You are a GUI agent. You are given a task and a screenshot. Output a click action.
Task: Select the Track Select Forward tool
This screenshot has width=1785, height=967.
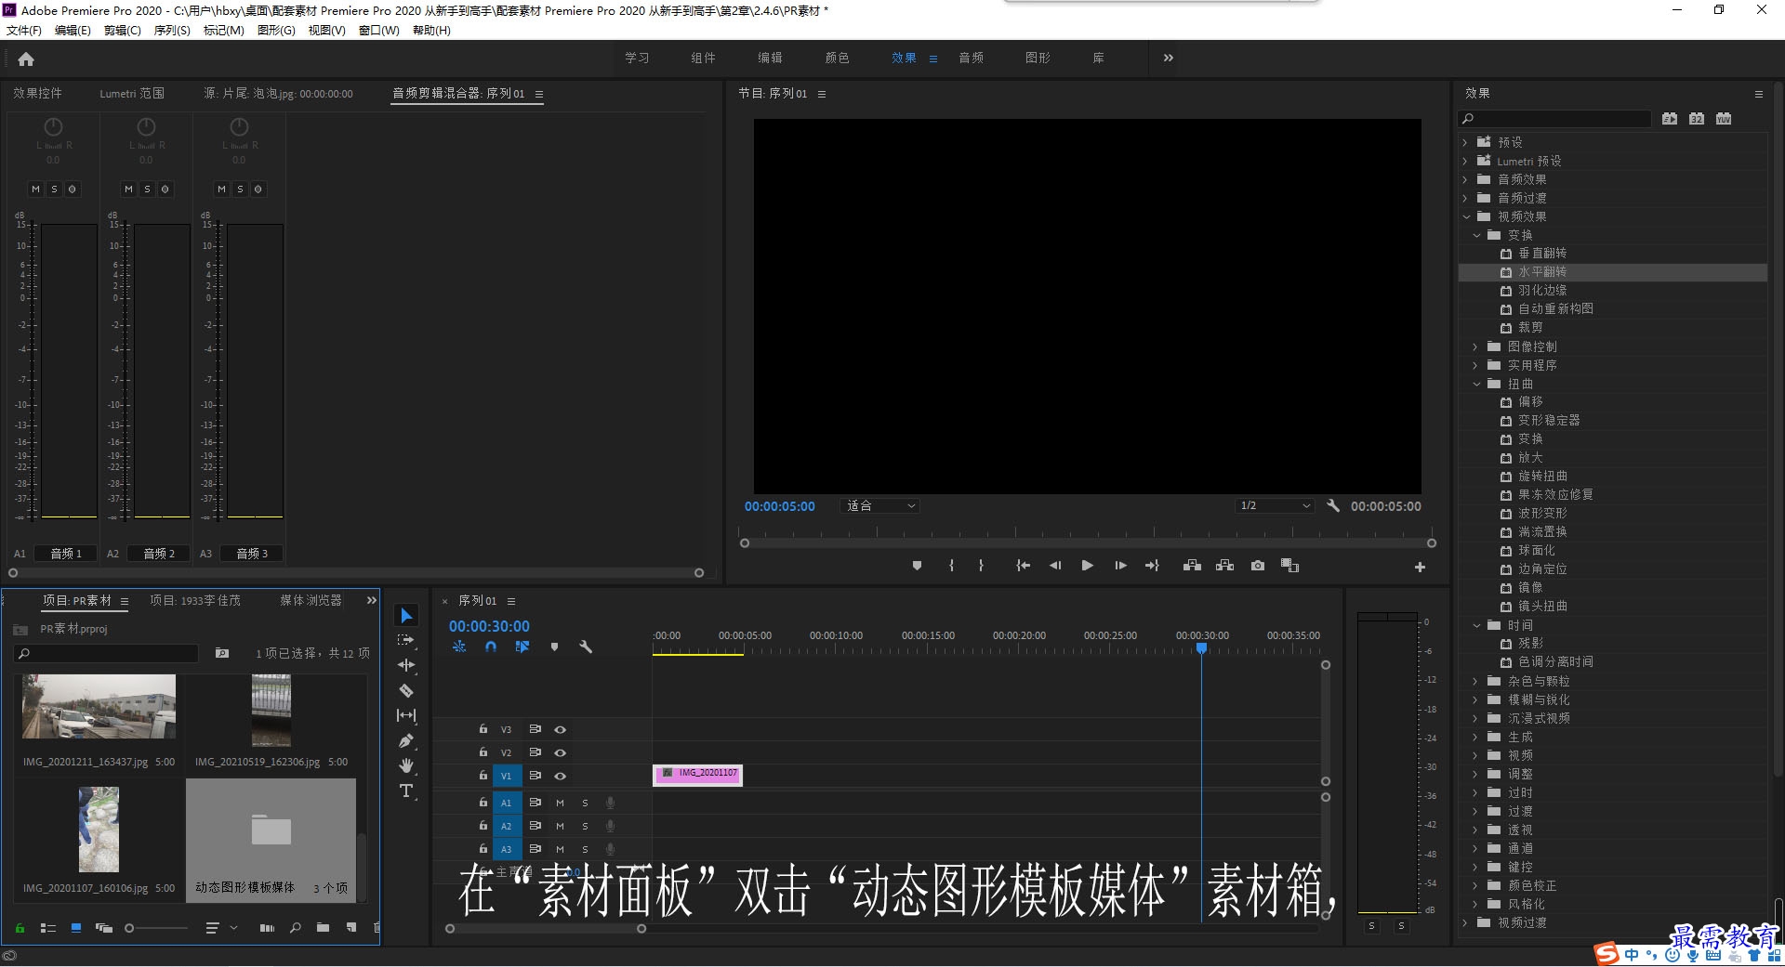[x=406, y=640]
